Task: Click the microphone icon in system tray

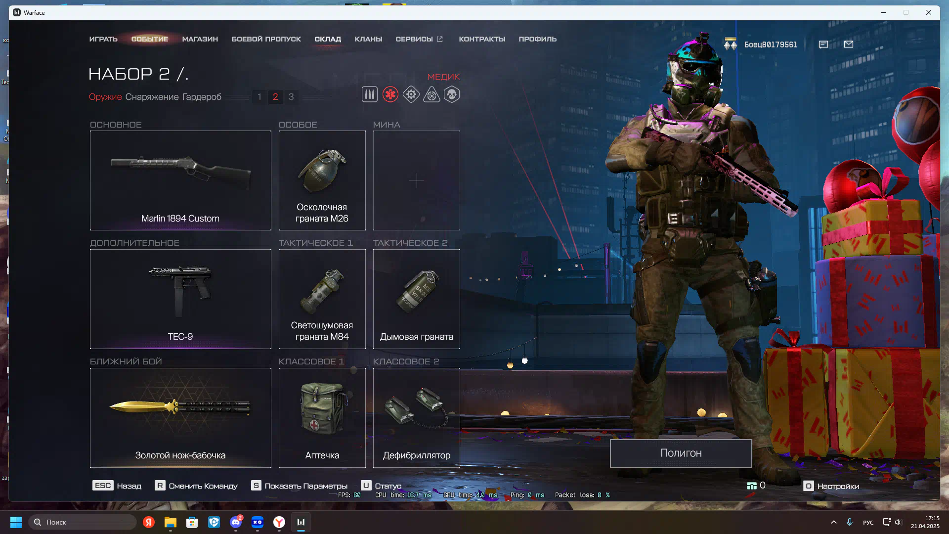Action: tap(850, 522)
